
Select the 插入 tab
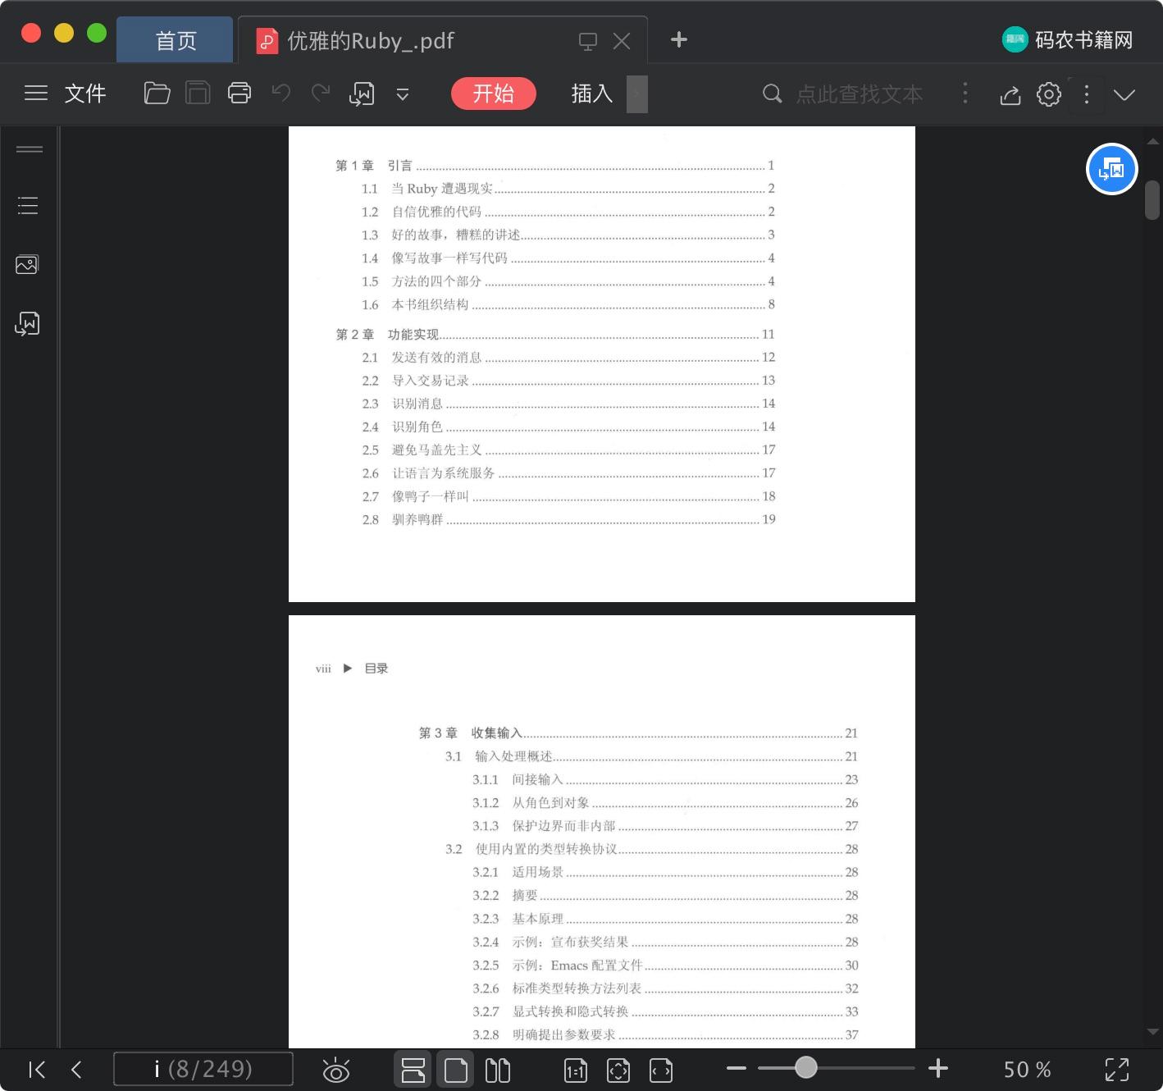pos(592,94)
